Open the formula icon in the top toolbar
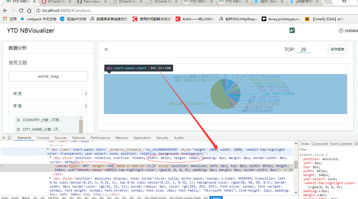The width and height of the screenshot is (358, 199). 292,30
